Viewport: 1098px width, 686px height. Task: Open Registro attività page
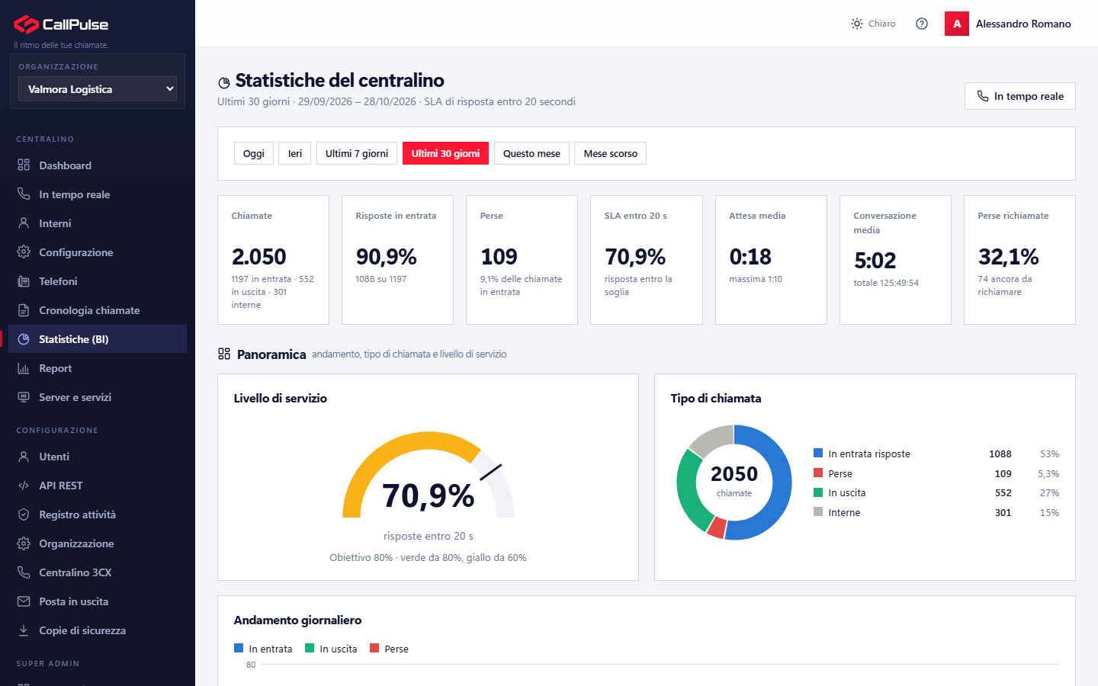(x=98, y=514)
